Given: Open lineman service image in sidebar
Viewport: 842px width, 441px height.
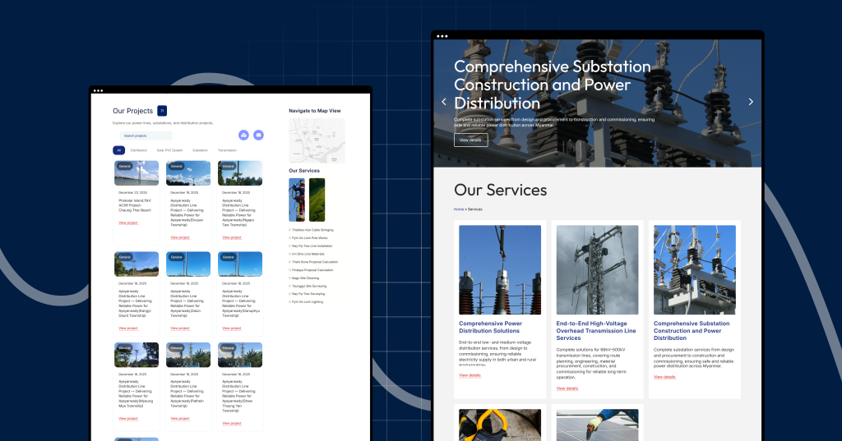Looking at the screenshot, I should pos(297,200).
